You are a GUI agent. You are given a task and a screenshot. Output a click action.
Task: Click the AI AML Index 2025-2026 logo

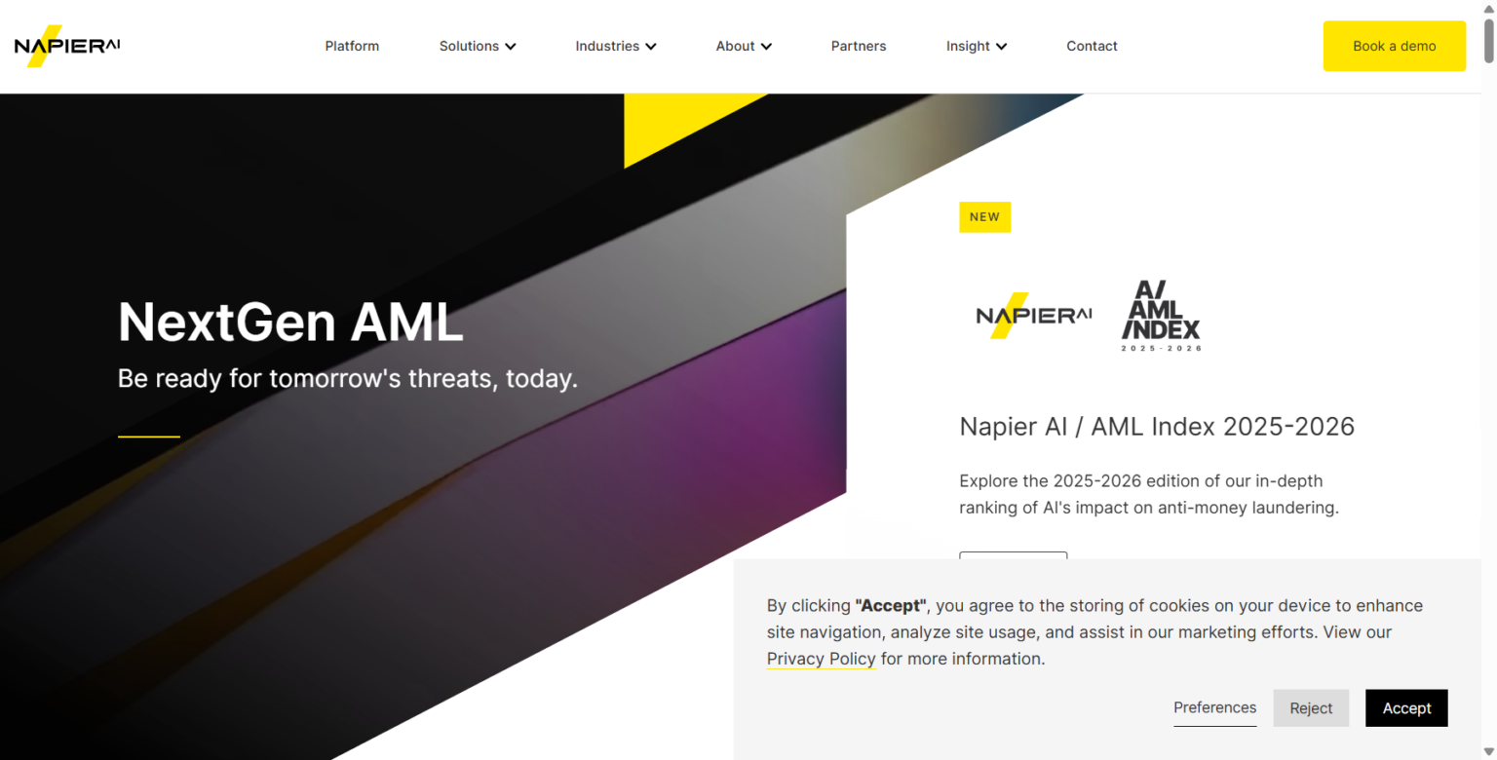1161,316
